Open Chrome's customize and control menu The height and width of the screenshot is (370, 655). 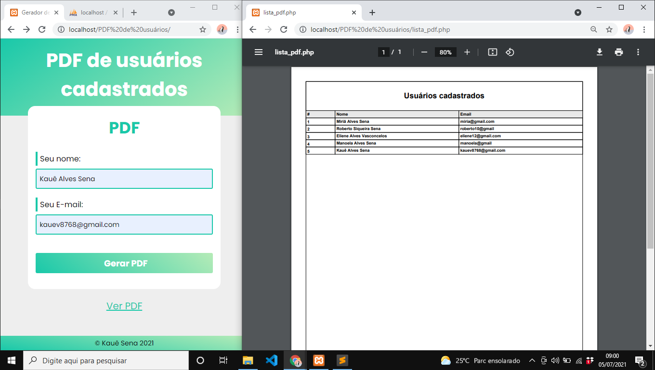click(x=644, y=29)
